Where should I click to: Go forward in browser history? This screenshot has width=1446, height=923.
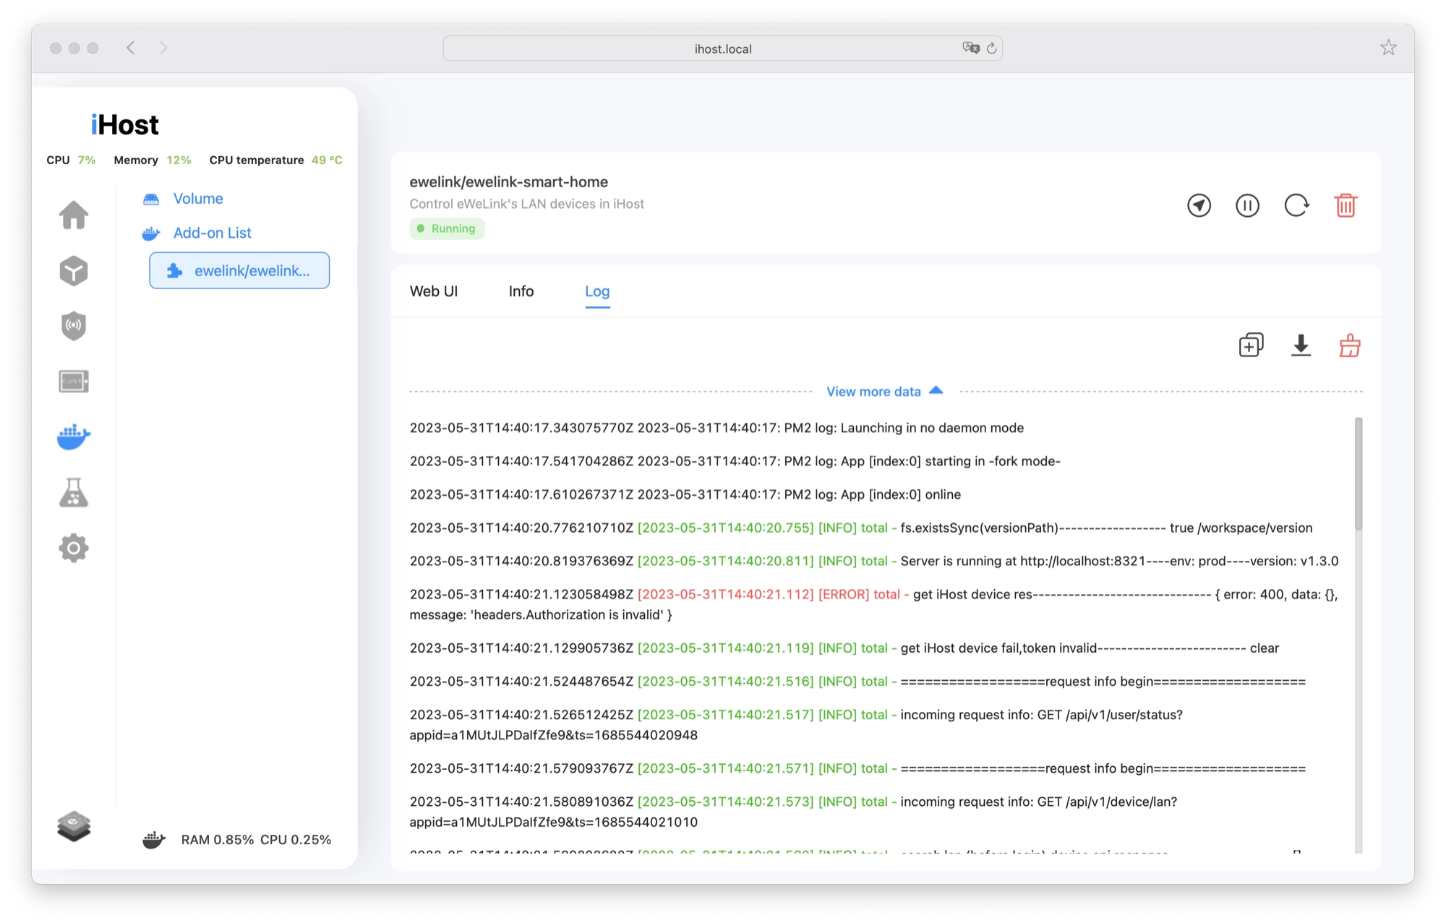(163, 48)
